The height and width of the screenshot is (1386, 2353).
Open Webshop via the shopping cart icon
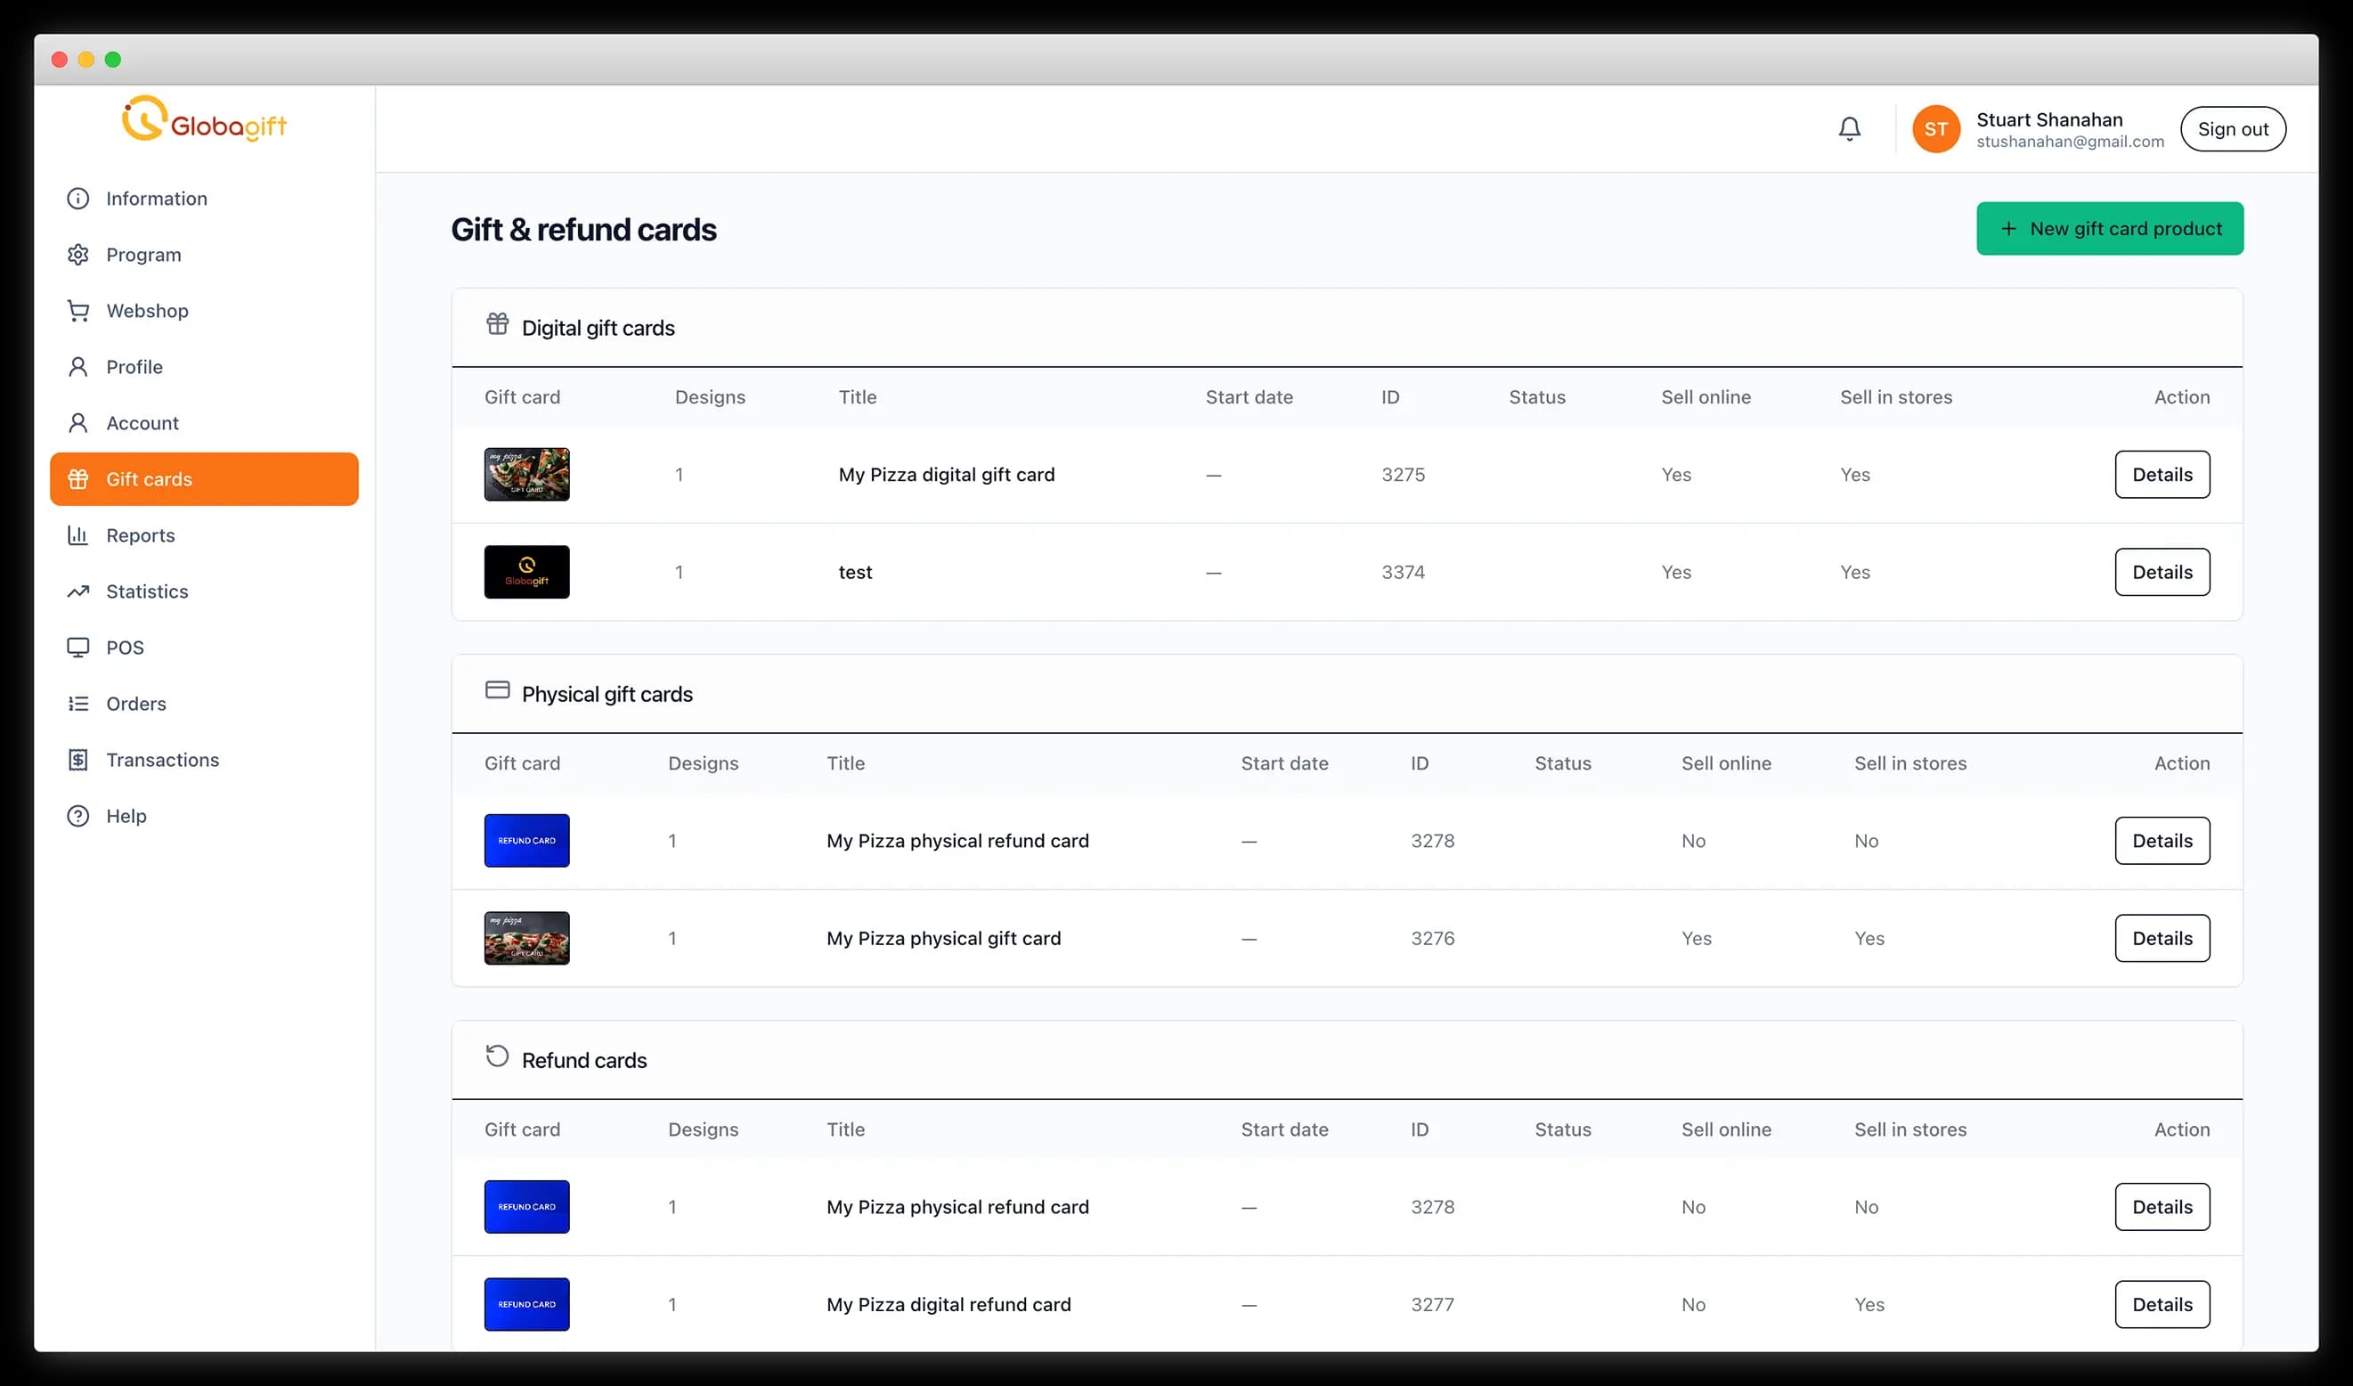coord(78,310)
